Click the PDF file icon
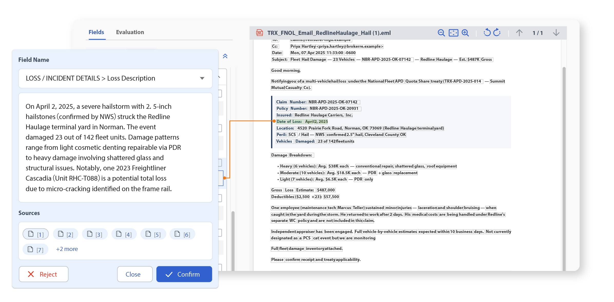The width and height of the screenshot is (614, 302). click(x=260, y=33)
